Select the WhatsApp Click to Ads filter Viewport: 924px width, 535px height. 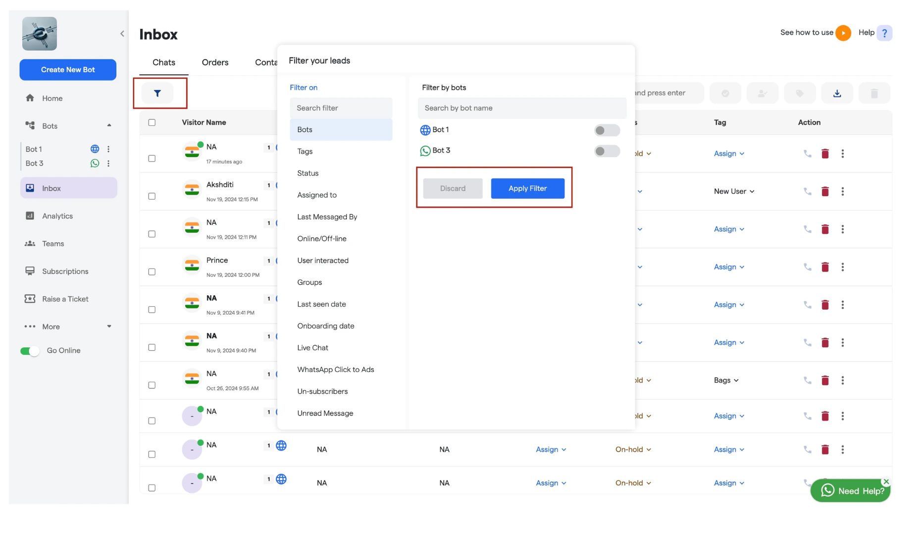(x=341, y=370)
